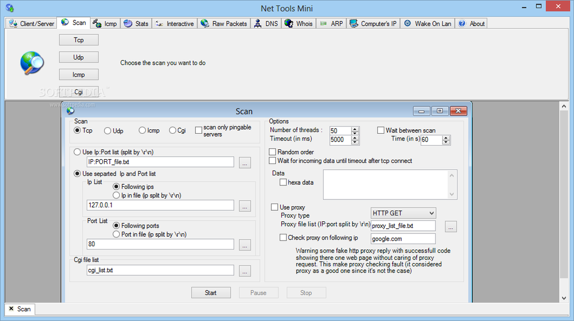Decrease Timeout in ms value
574x321 pixels.
pyautogui.click(x=355, y=142)
